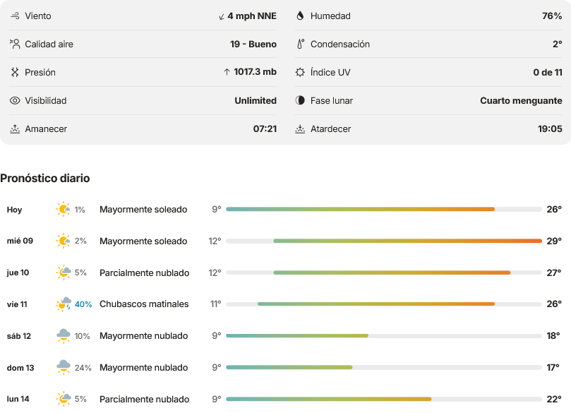Click the temperature range bar for mié 09

[x=384, y=241]
